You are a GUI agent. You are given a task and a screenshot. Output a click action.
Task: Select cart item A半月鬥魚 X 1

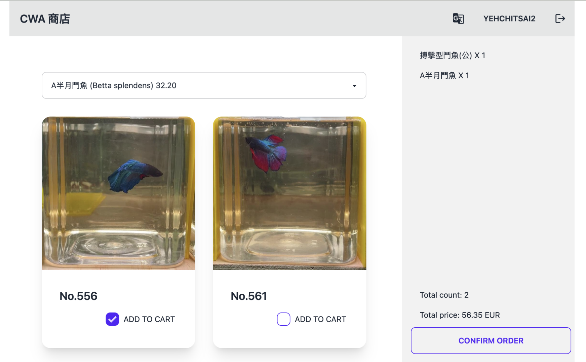coord(444,75)
